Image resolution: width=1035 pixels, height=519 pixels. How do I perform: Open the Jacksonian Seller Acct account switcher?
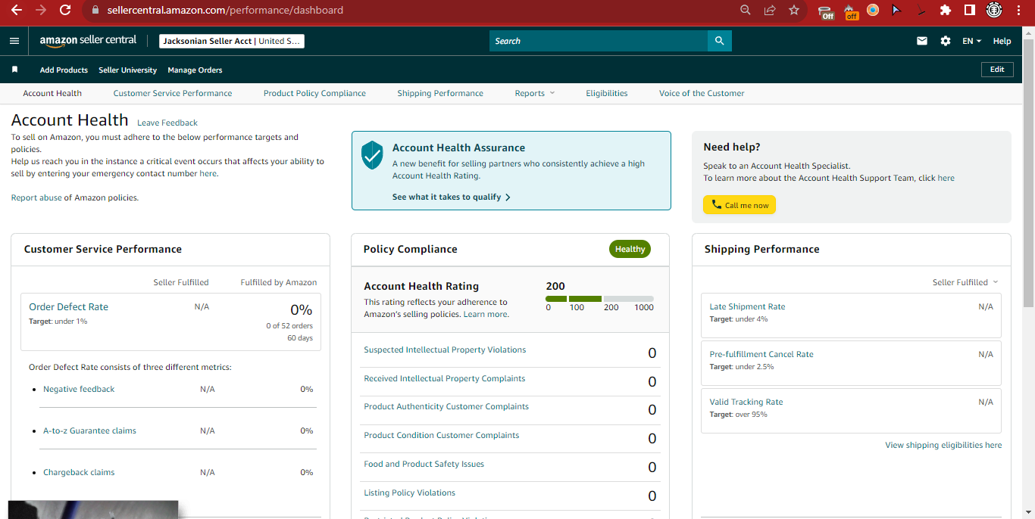[x=232, y=41]
